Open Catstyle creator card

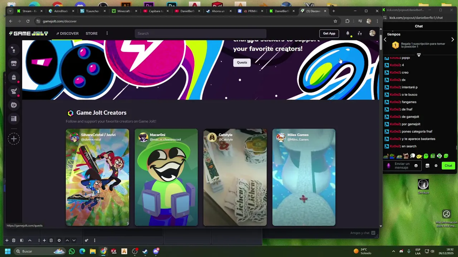(x=235, y=177)
